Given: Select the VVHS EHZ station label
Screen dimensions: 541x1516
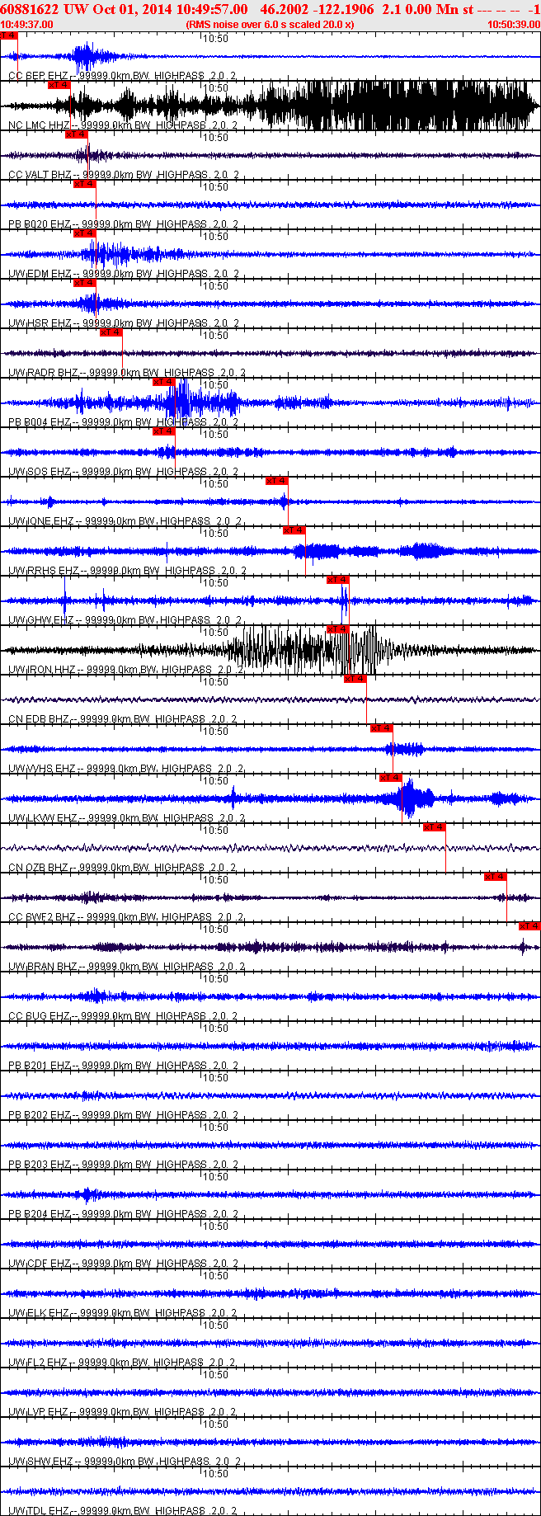Looking at the screenshot, I should click(x=125, y=769).
